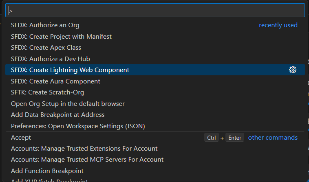Select the Accept command
309x182 pixels.
tap(155, 137)
